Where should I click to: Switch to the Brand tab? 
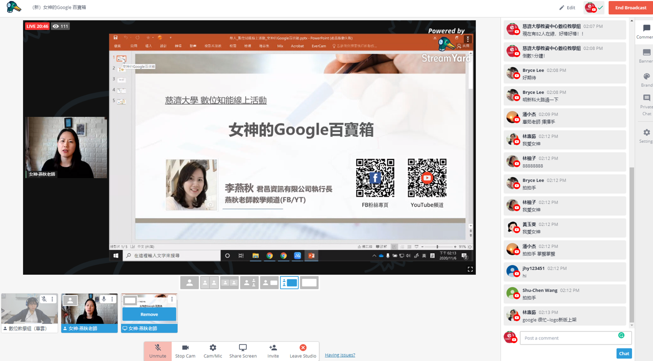point(646,80)
